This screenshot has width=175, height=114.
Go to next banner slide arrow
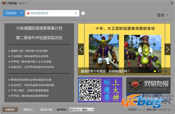pos(167,49)
